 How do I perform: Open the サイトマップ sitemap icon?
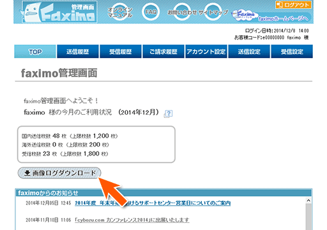pos(213,12)
